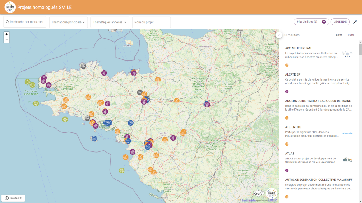Collapse the results side panel chevron

(x=279, y=35)
